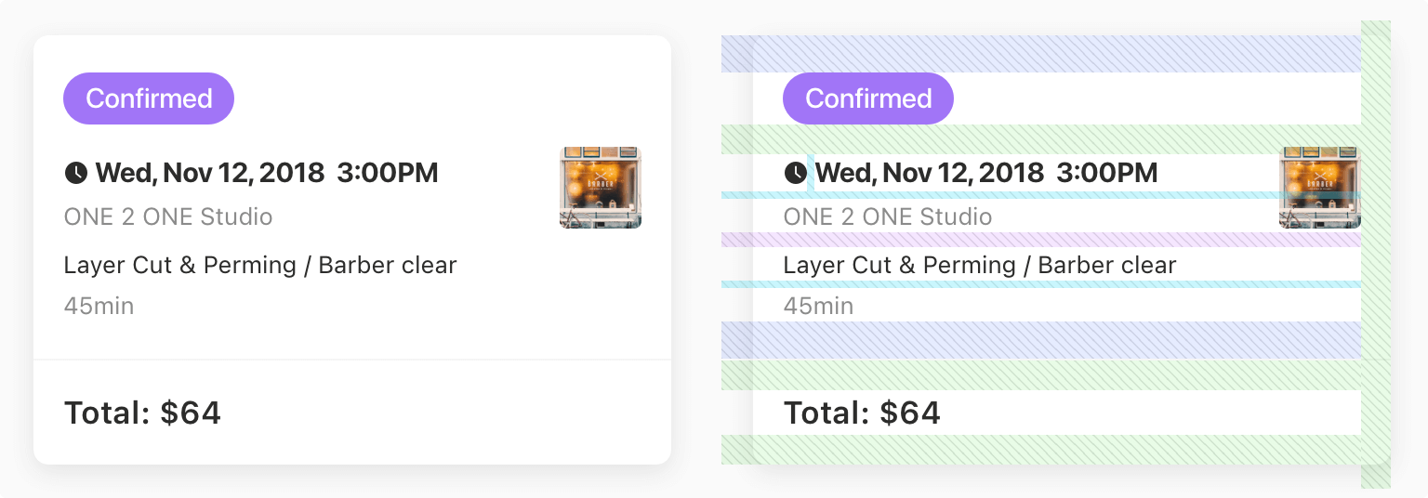The image size is (1428, 498).
Task: Click ONE 2 ONE Studio on annotated card
Action: click(x=888, y=217)
